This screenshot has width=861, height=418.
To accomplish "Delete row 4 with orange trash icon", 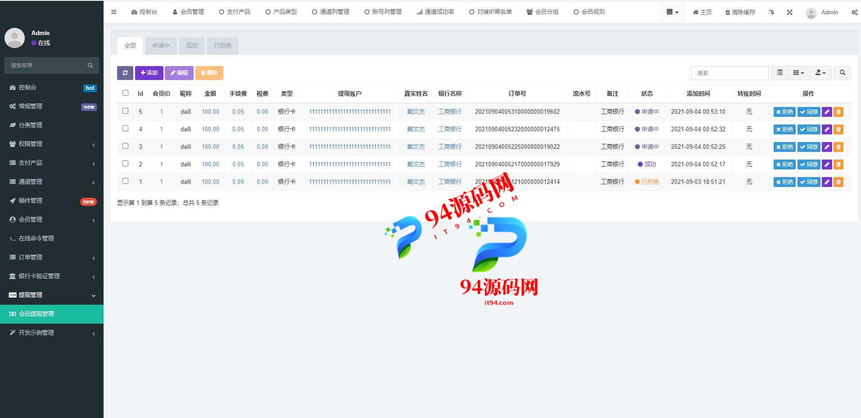I will 838,129.
